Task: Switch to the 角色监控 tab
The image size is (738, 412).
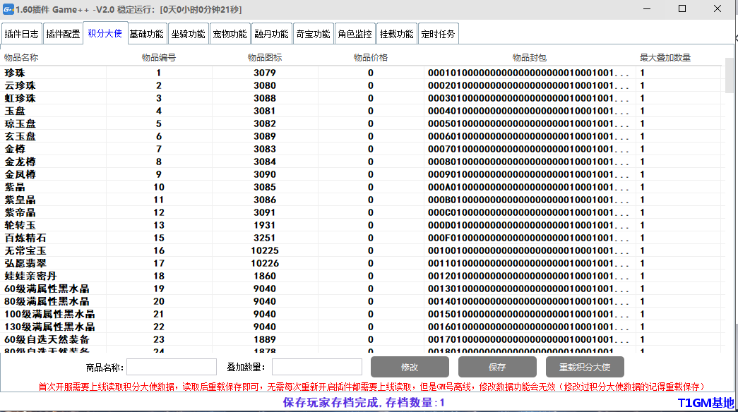Action: [x=355, y=34]
